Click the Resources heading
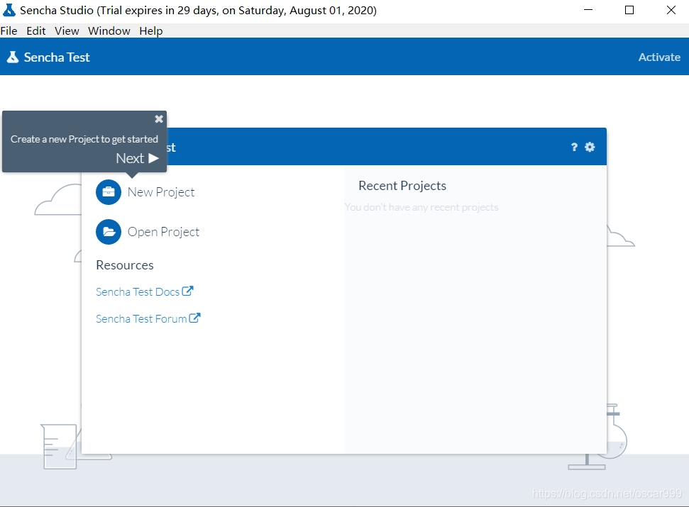The image size is (689, 507). pyautogui.click(x=125, y=265)
